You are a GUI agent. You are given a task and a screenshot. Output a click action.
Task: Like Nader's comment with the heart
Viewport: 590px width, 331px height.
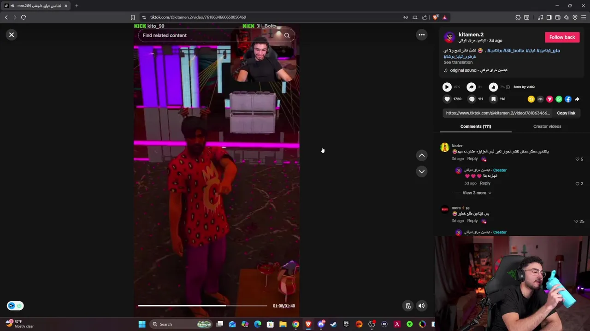click(x=578, y=159)
